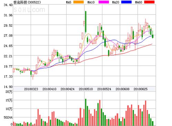Click the MA60 legend label
This screenshot has height=126, width=172.
[139, 2]
